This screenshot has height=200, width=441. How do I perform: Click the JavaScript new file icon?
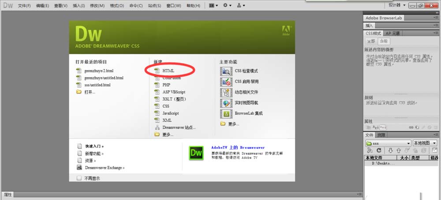[x=157, y=113]
